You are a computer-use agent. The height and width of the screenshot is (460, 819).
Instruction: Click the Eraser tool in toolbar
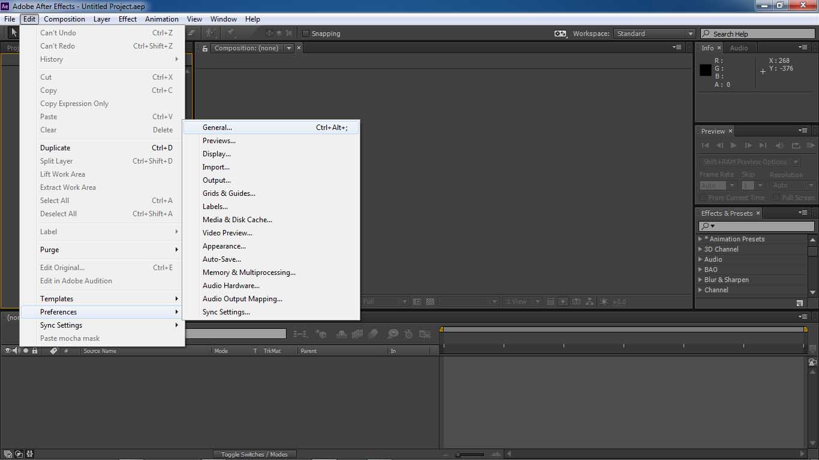193,33
